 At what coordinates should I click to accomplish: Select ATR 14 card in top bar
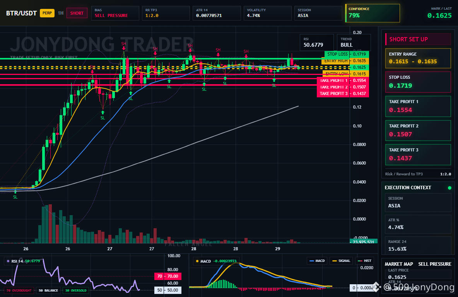point(217,13)
